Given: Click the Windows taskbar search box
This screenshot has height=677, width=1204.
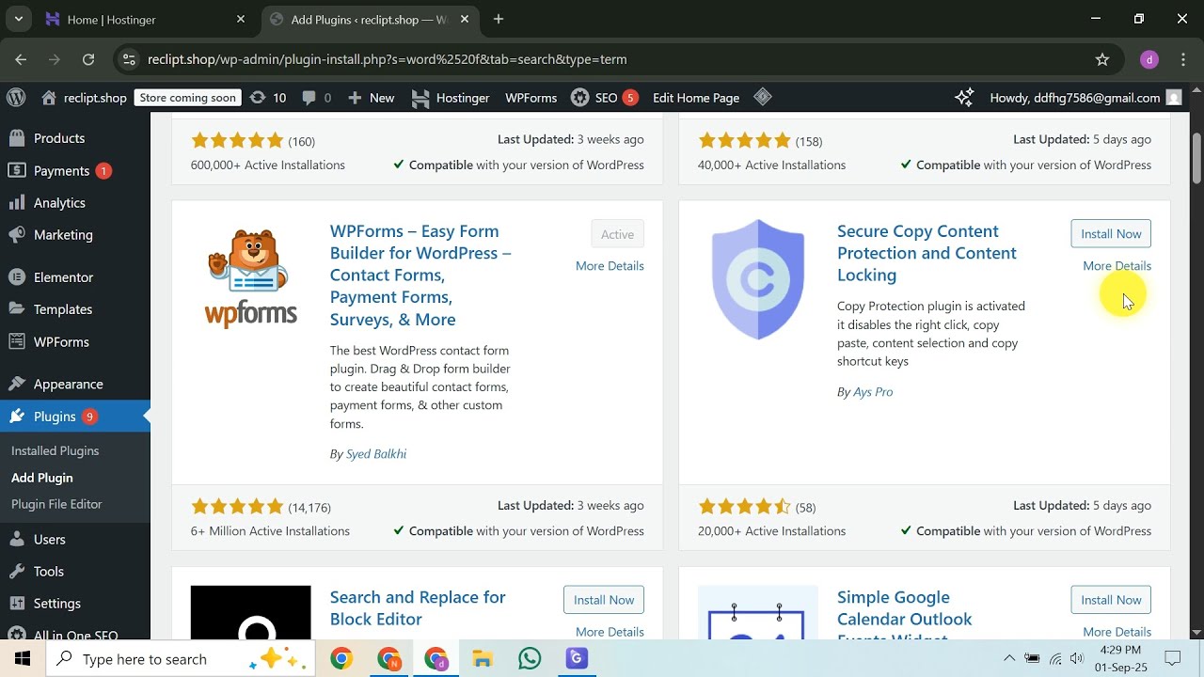Looking at the screenshot, I should (x=182, y=659).
